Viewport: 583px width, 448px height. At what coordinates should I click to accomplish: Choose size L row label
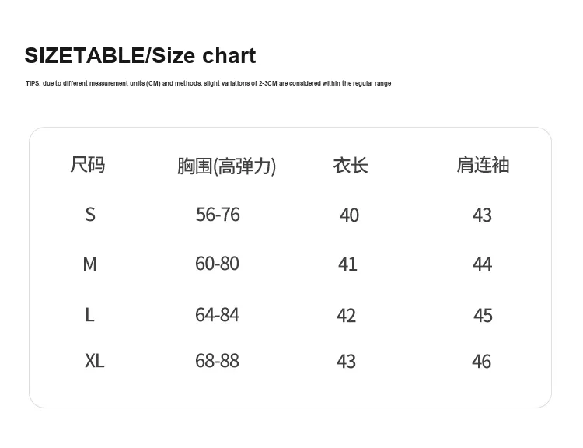90,315
